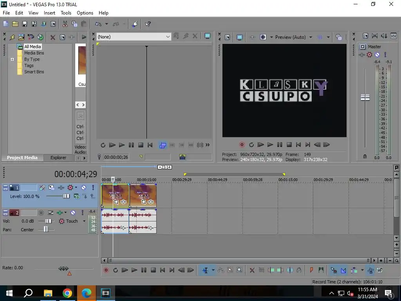Viewport: 401px width, 301px height.
Task: Open the Insert menu
Action: click(49, 13)
